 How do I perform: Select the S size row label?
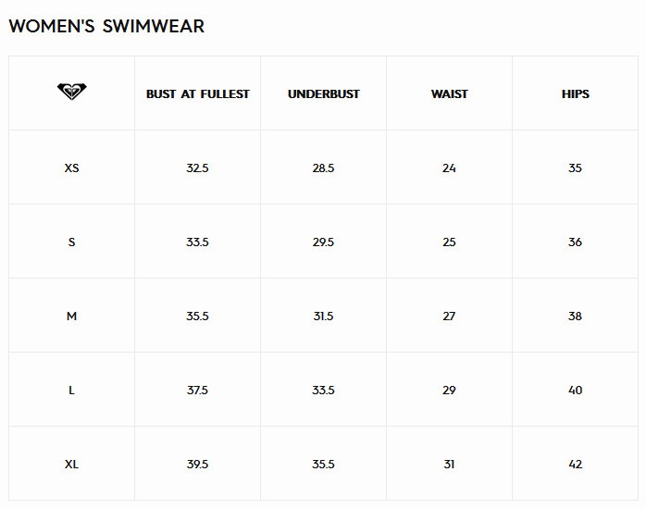point(71,242)
